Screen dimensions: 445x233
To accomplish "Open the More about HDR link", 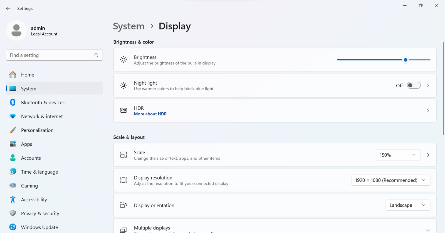I will pos(150,114).
